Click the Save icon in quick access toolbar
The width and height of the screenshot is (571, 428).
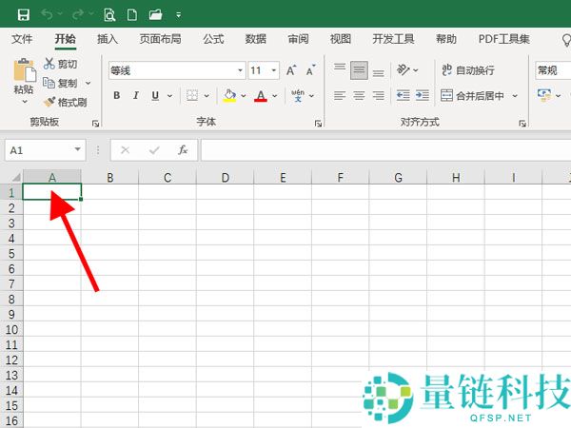point(24,15)
